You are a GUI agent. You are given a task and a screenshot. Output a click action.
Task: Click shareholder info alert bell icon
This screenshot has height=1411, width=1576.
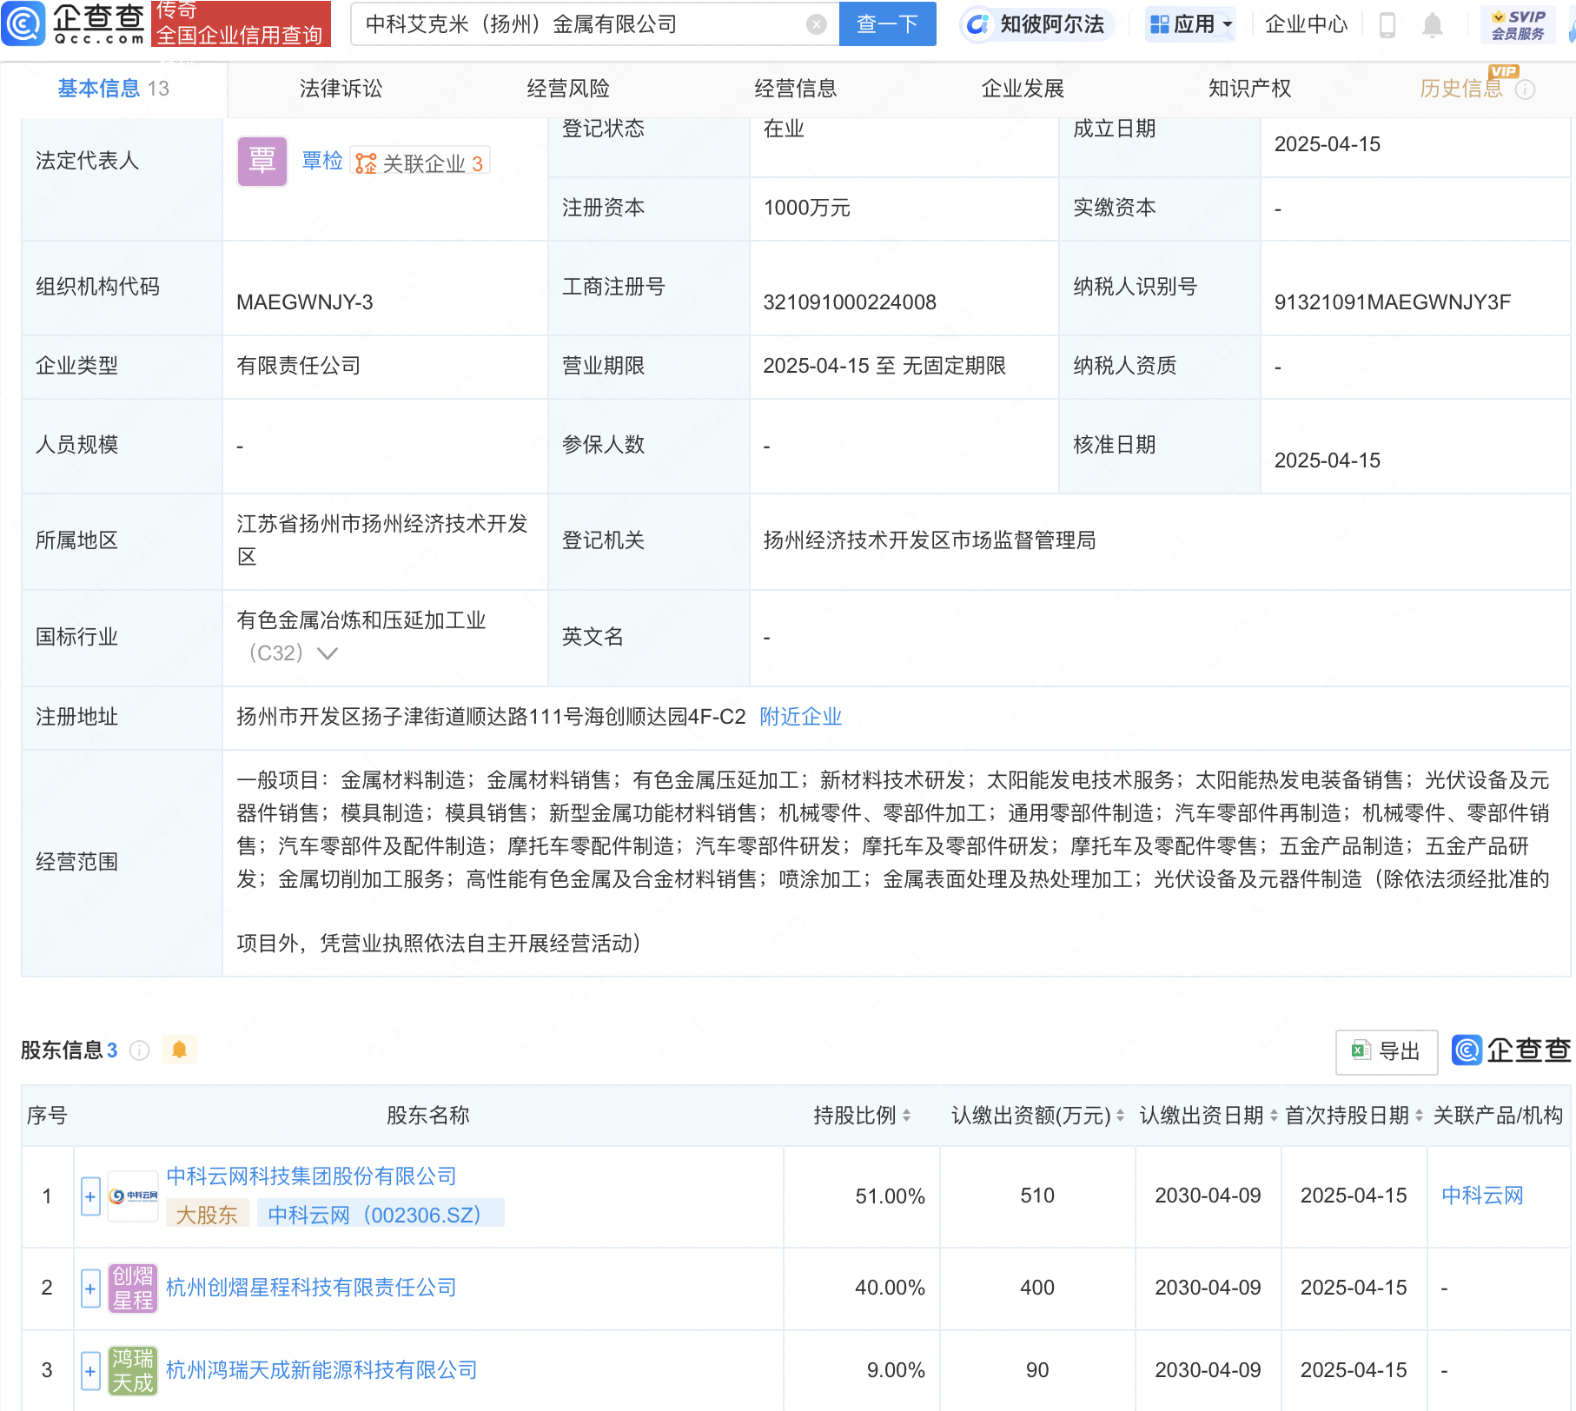coord(180,1050)
